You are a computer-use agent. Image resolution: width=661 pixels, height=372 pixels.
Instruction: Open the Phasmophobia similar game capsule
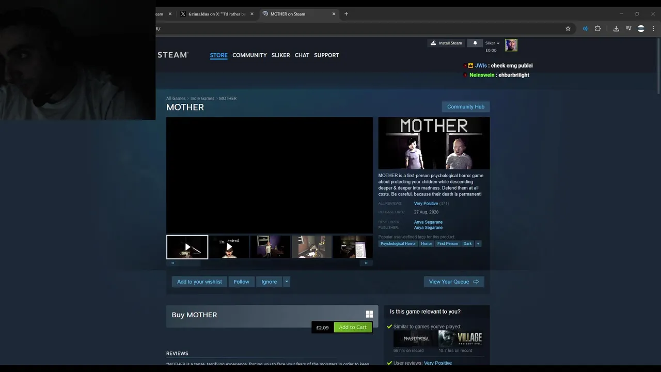(415, 338)
